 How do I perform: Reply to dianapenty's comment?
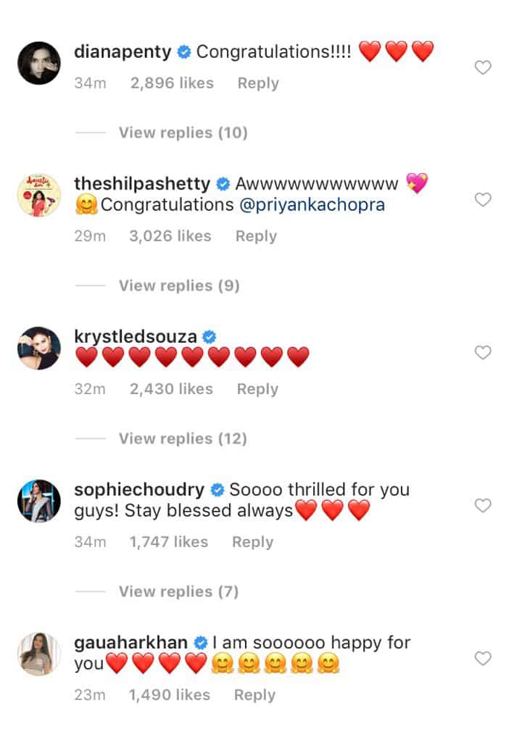(x=258, y=83)
